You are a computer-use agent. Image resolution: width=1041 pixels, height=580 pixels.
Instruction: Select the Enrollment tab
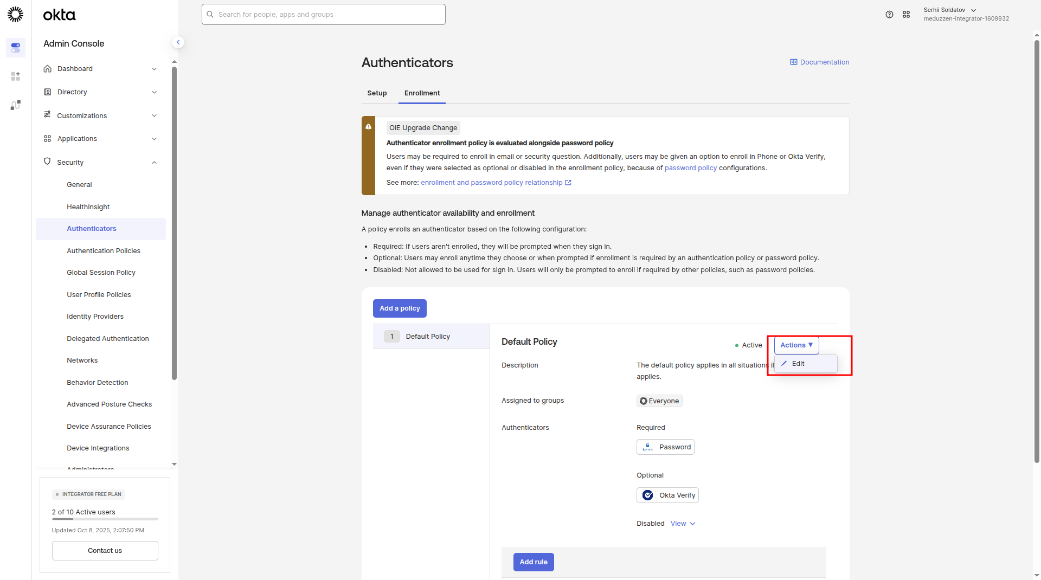pos(422,93)
